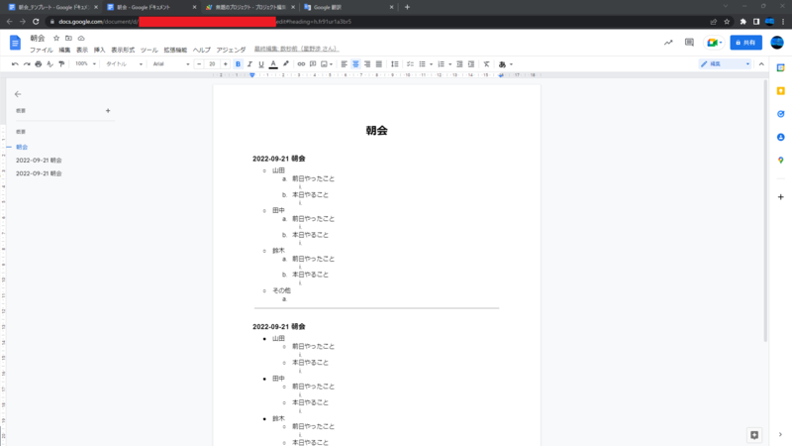Click the Insert link icon

(301, 64)
